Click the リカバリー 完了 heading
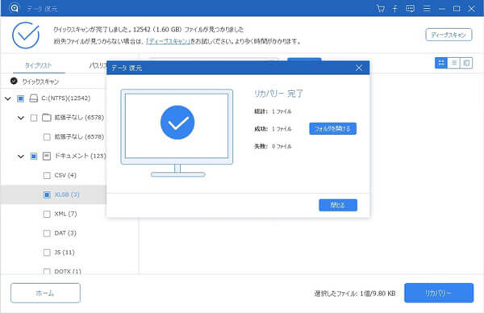The height and width of the screenshot is (313, 484). click(x=278, y=94)
